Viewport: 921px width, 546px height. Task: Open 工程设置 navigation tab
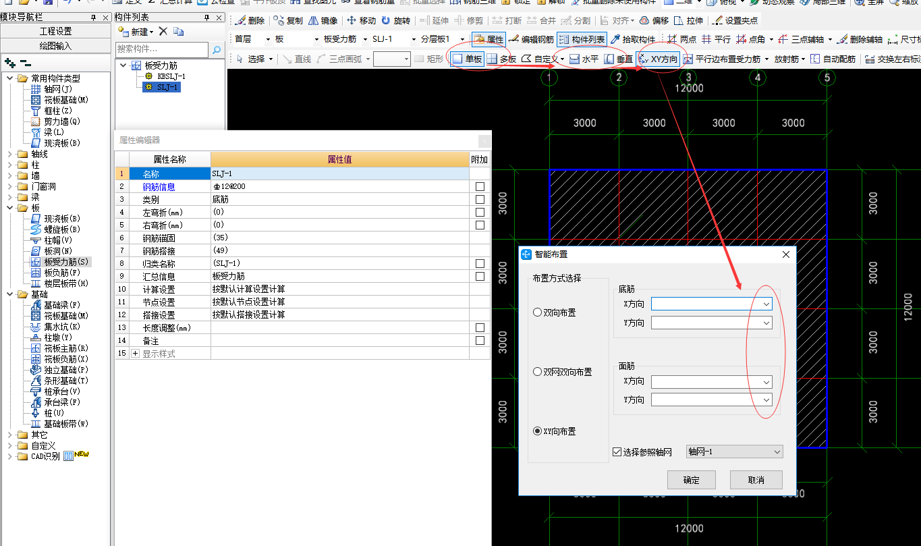55,31
